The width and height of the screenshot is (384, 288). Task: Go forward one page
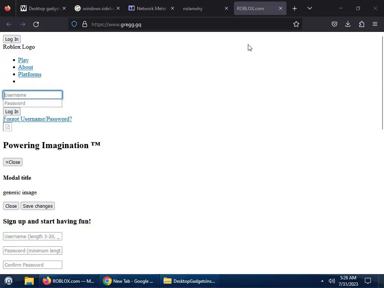click(x=22, y=24)
